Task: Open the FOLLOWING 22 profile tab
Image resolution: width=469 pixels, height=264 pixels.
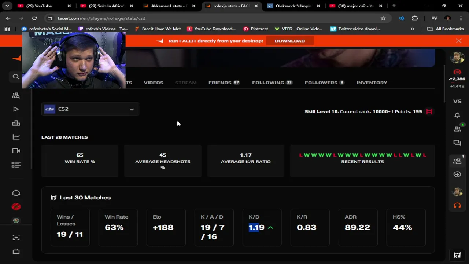Action: [272, 82]
